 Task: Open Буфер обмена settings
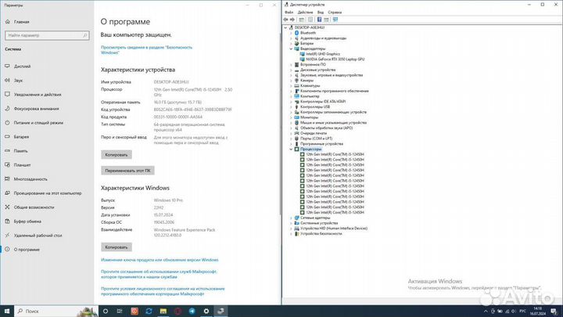click(27, 222)
